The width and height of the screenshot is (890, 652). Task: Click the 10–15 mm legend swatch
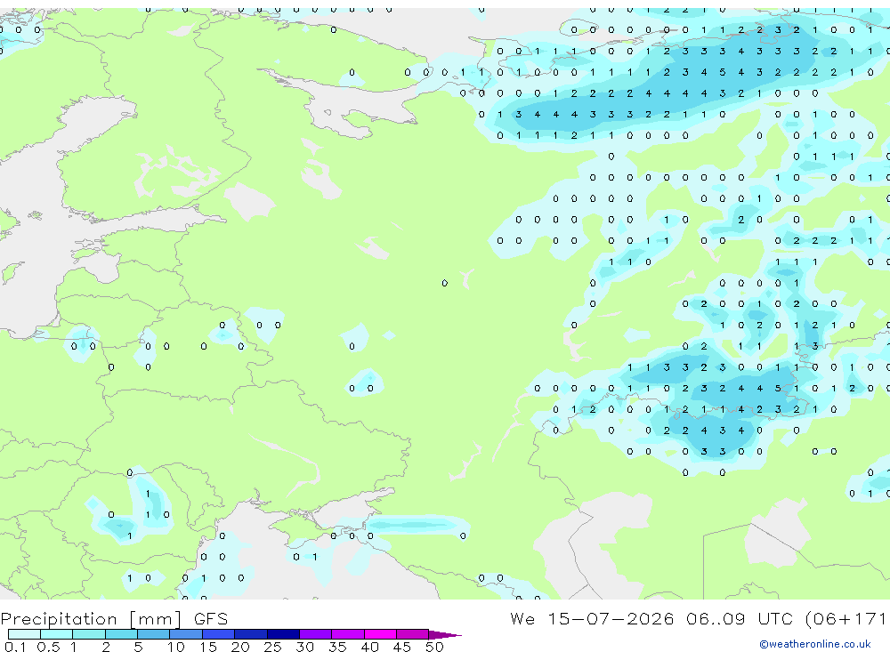186,634
